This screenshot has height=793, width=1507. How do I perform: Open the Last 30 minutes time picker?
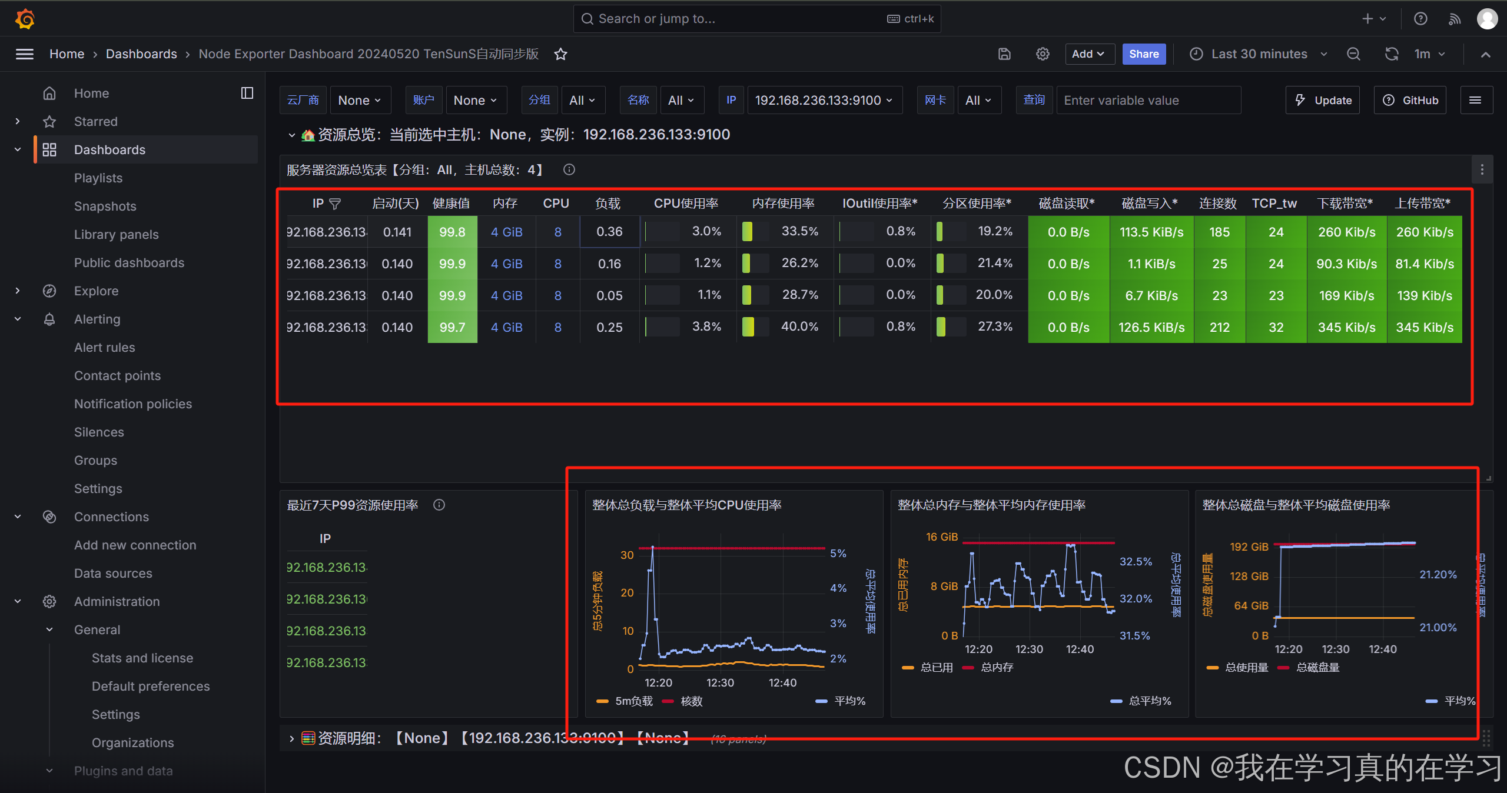point(1259,54)
